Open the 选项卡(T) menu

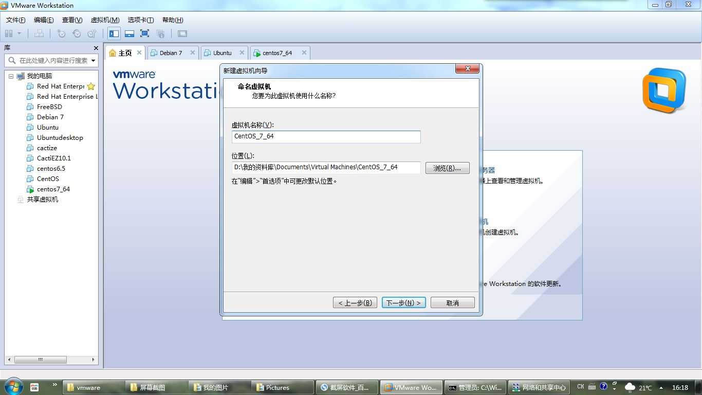(x=140, y=20)
